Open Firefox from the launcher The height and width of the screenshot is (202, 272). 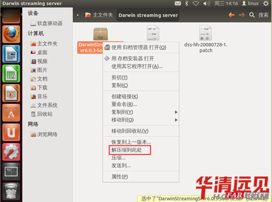(11, 34)
